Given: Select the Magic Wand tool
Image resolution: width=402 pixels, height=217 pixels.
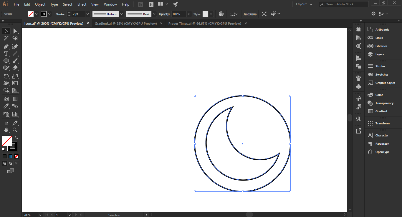Looking at the screenshot, I should 6,38.
